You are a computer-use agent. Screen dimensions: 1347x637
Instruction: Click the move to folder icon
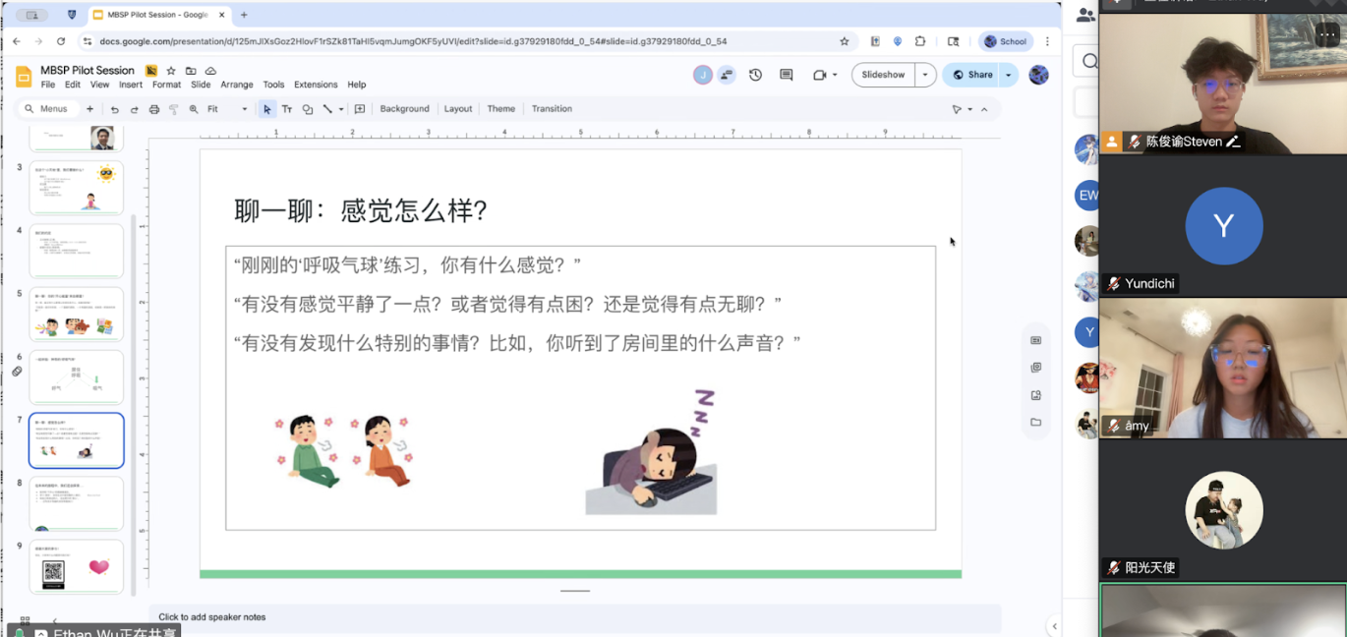(x=191, y=71)
